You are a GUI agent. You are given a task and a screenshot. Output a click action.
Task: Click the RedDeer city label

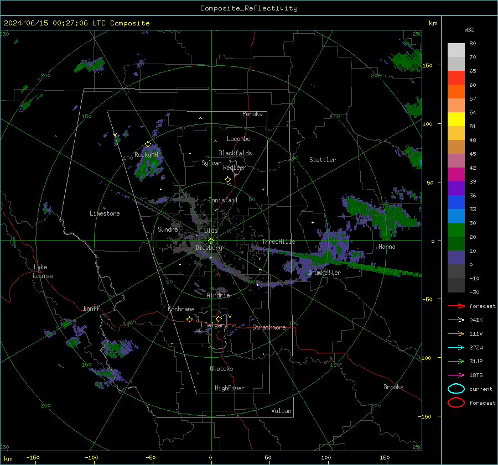tap(235, 168)
